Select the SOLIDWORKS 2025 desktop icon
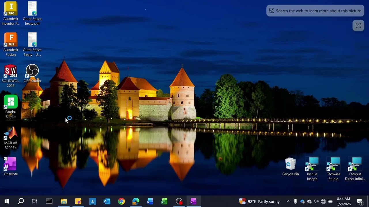 (11, 76)
